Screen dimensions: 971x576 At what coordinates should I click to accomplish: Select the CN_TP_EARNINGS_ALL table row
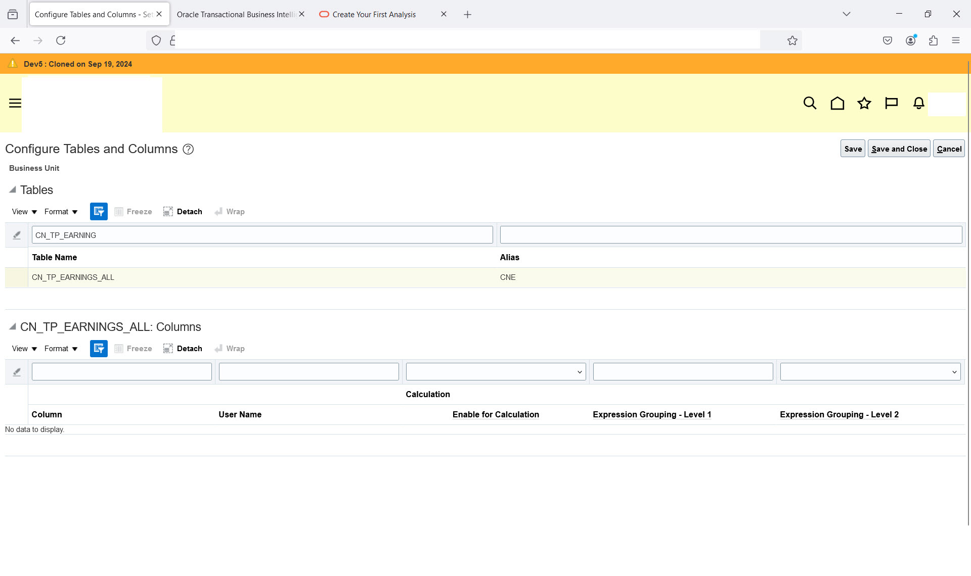(485, 277)
